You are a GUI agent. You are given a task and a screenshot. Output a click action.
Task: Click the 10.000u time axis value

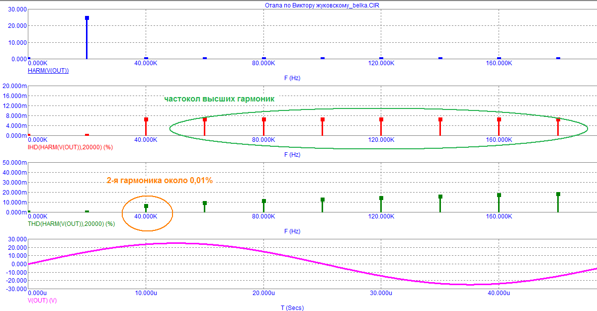[x=145, y=294]
